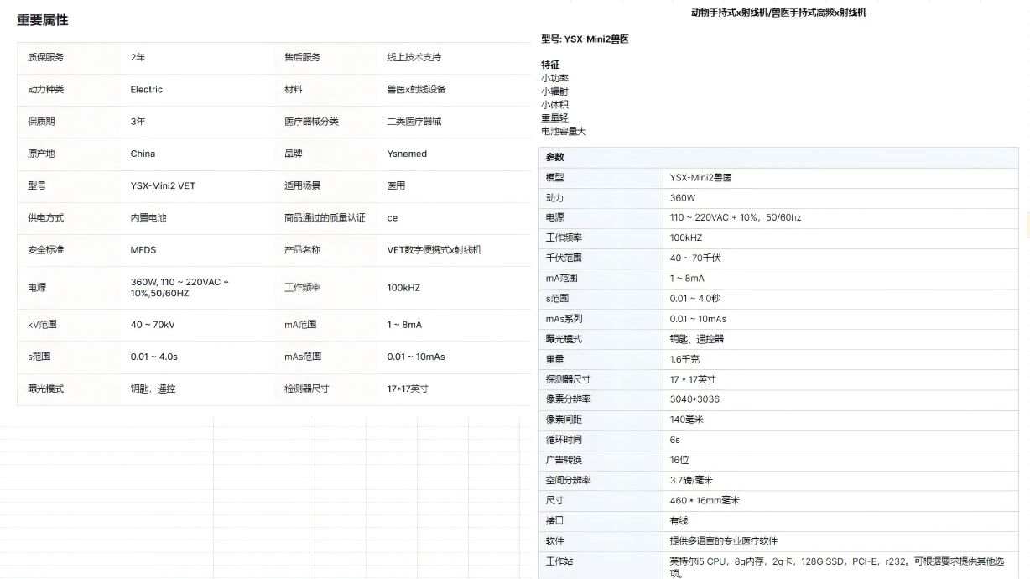Select the 二类医疗器械 value
This screenshot has height=579, width=1030.
click(x=414, y=121)
